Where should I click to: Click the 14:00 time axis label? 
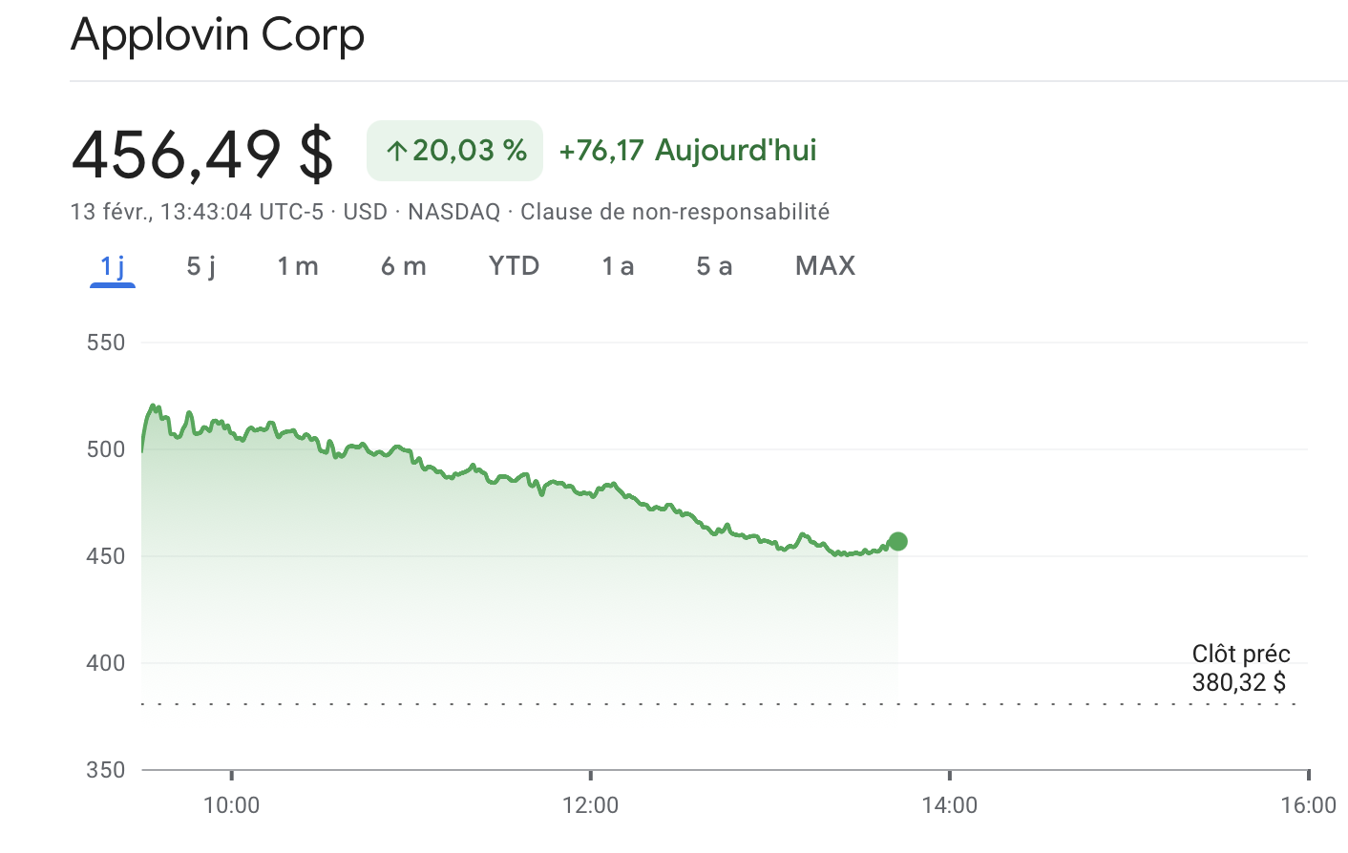[x=950, y=805]
